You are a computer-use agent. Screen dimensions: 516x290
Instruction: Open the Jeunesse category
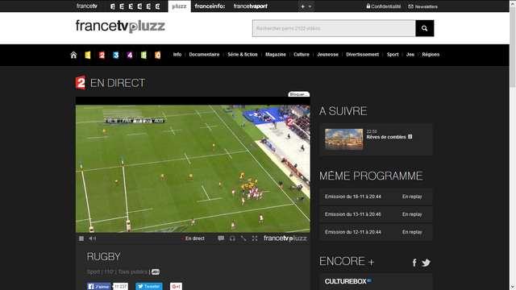click(x=328, y=55)
